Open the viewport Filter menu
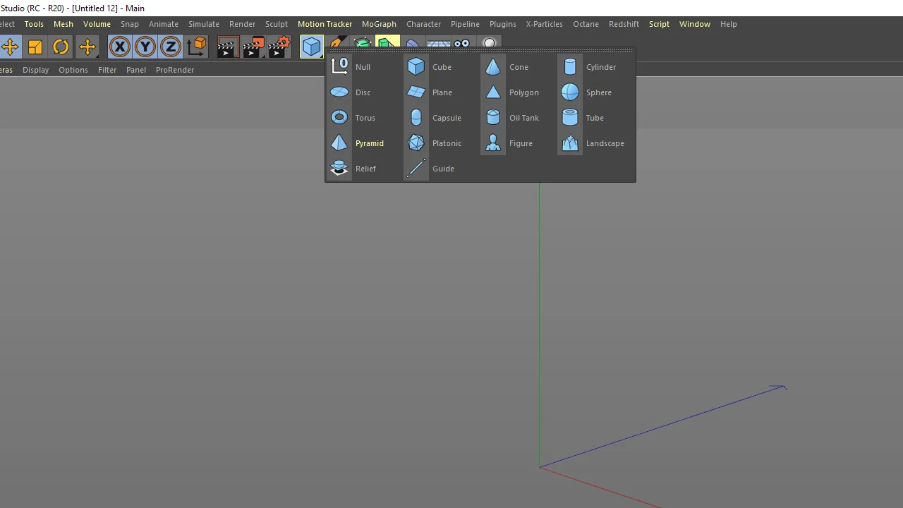This screenshot has height=508, width=903. point(107,70)
